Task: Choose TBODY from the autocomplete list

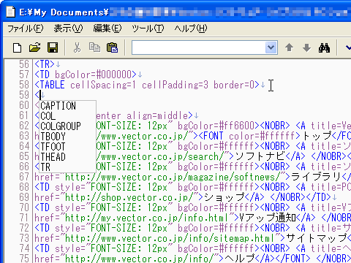Action: [68, 137]
